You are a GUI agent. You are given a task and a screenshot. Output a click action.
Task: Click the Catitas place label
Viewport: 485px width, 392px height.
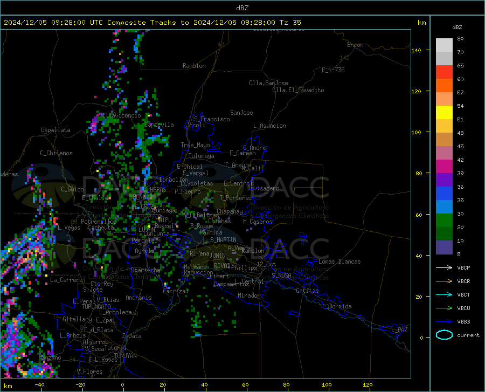click(307, 291)
